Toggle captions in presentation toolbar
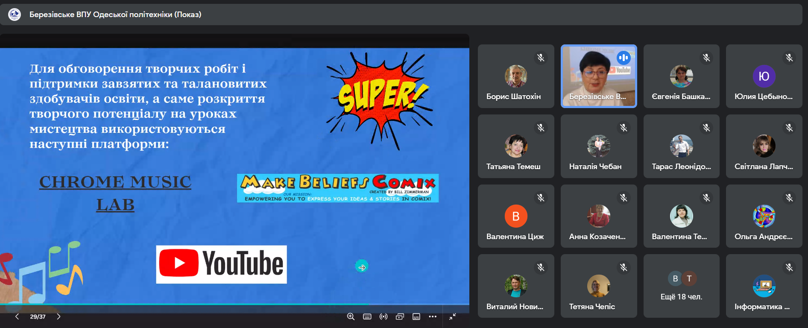 click(416, 316)
